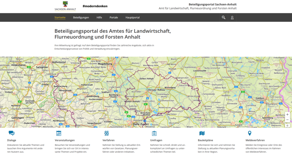Screen dimensions: 292x158
Task: Click Wernigerode label on the map
Action: coord(65,90)
